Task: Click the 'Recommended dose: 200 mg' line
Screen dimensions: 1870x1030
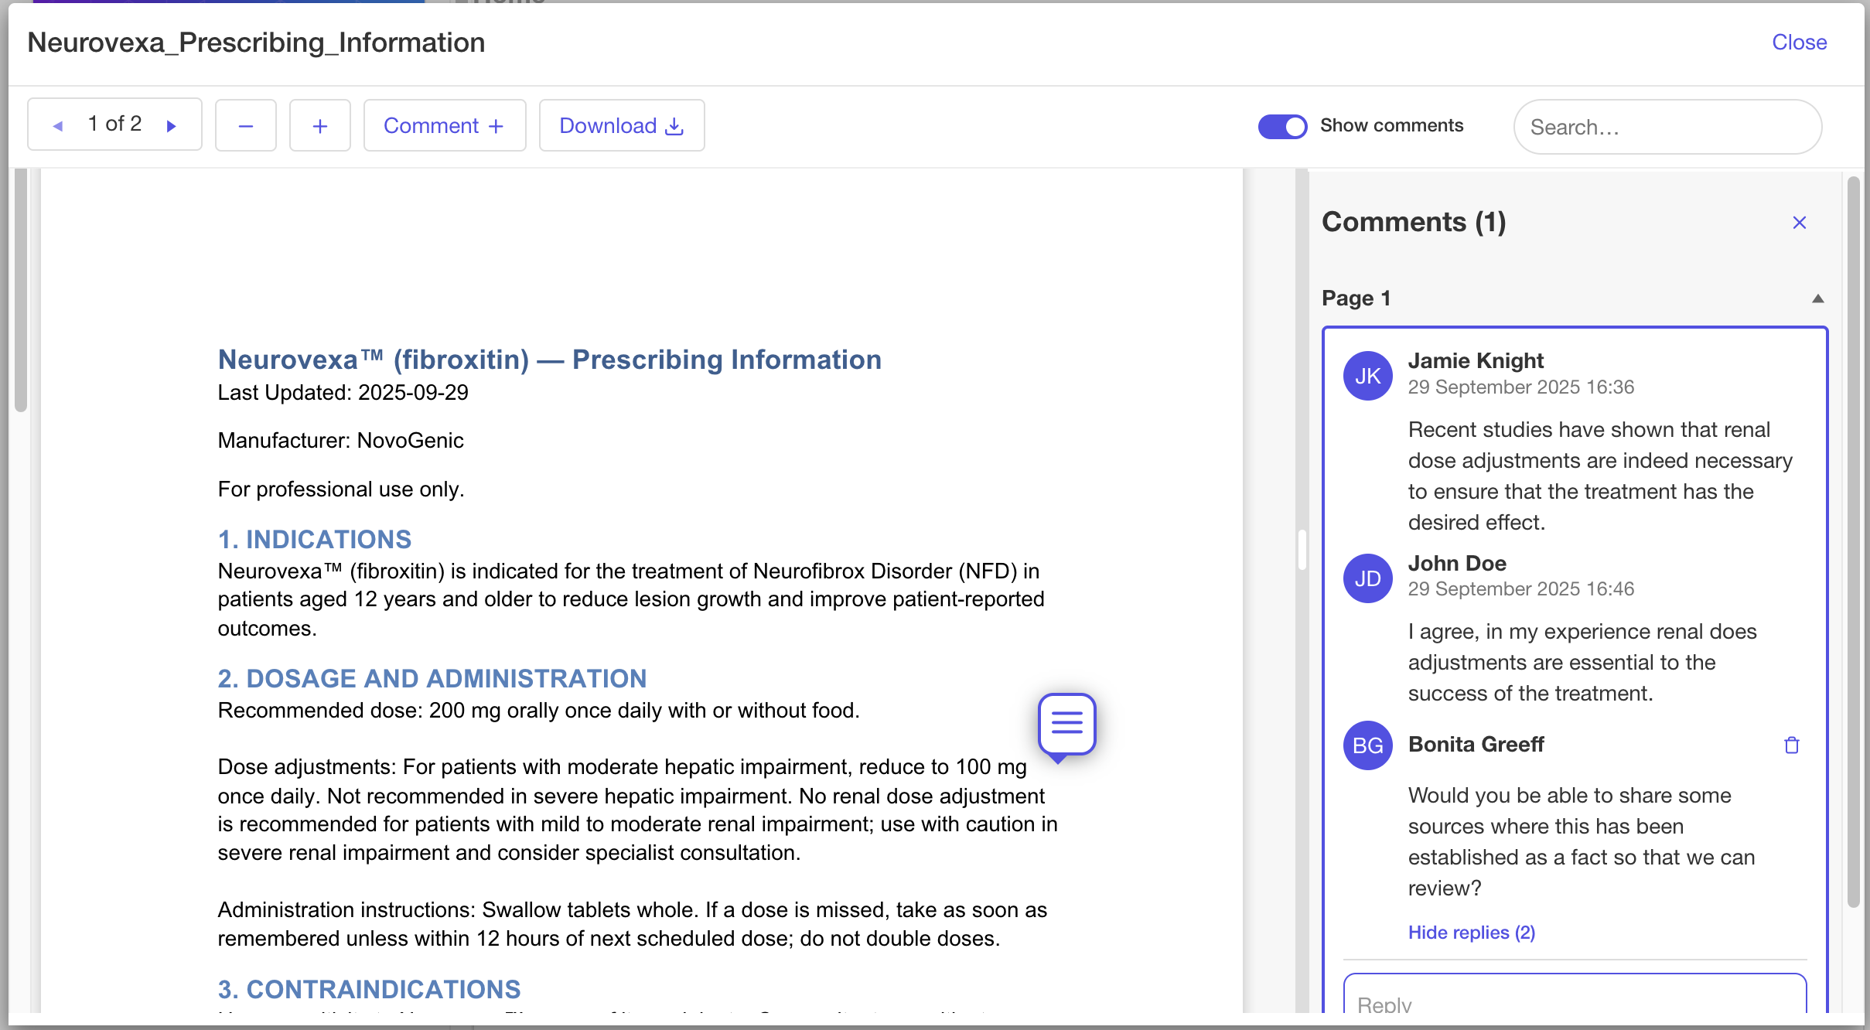Action: [x=539, y=711]
